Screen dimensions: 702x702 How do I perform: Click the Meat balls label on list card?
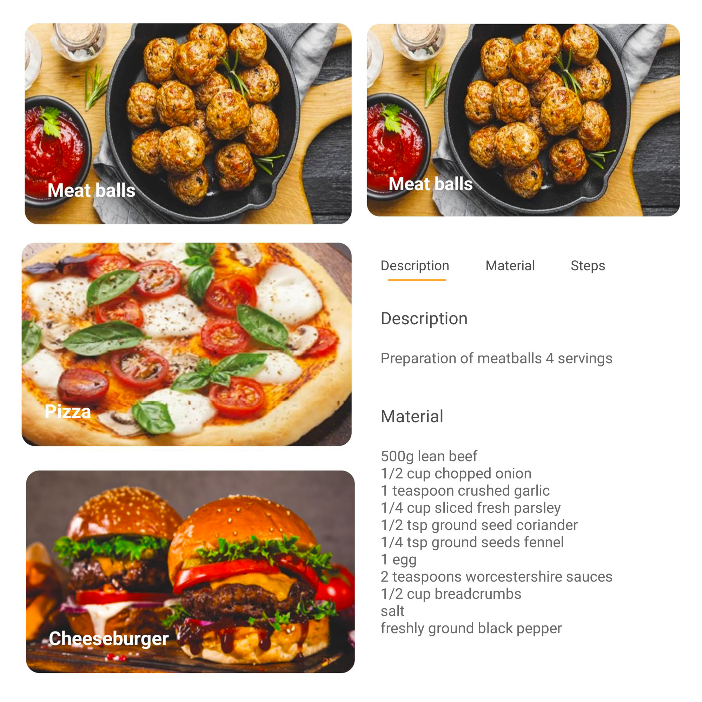[x=91, y=190]
